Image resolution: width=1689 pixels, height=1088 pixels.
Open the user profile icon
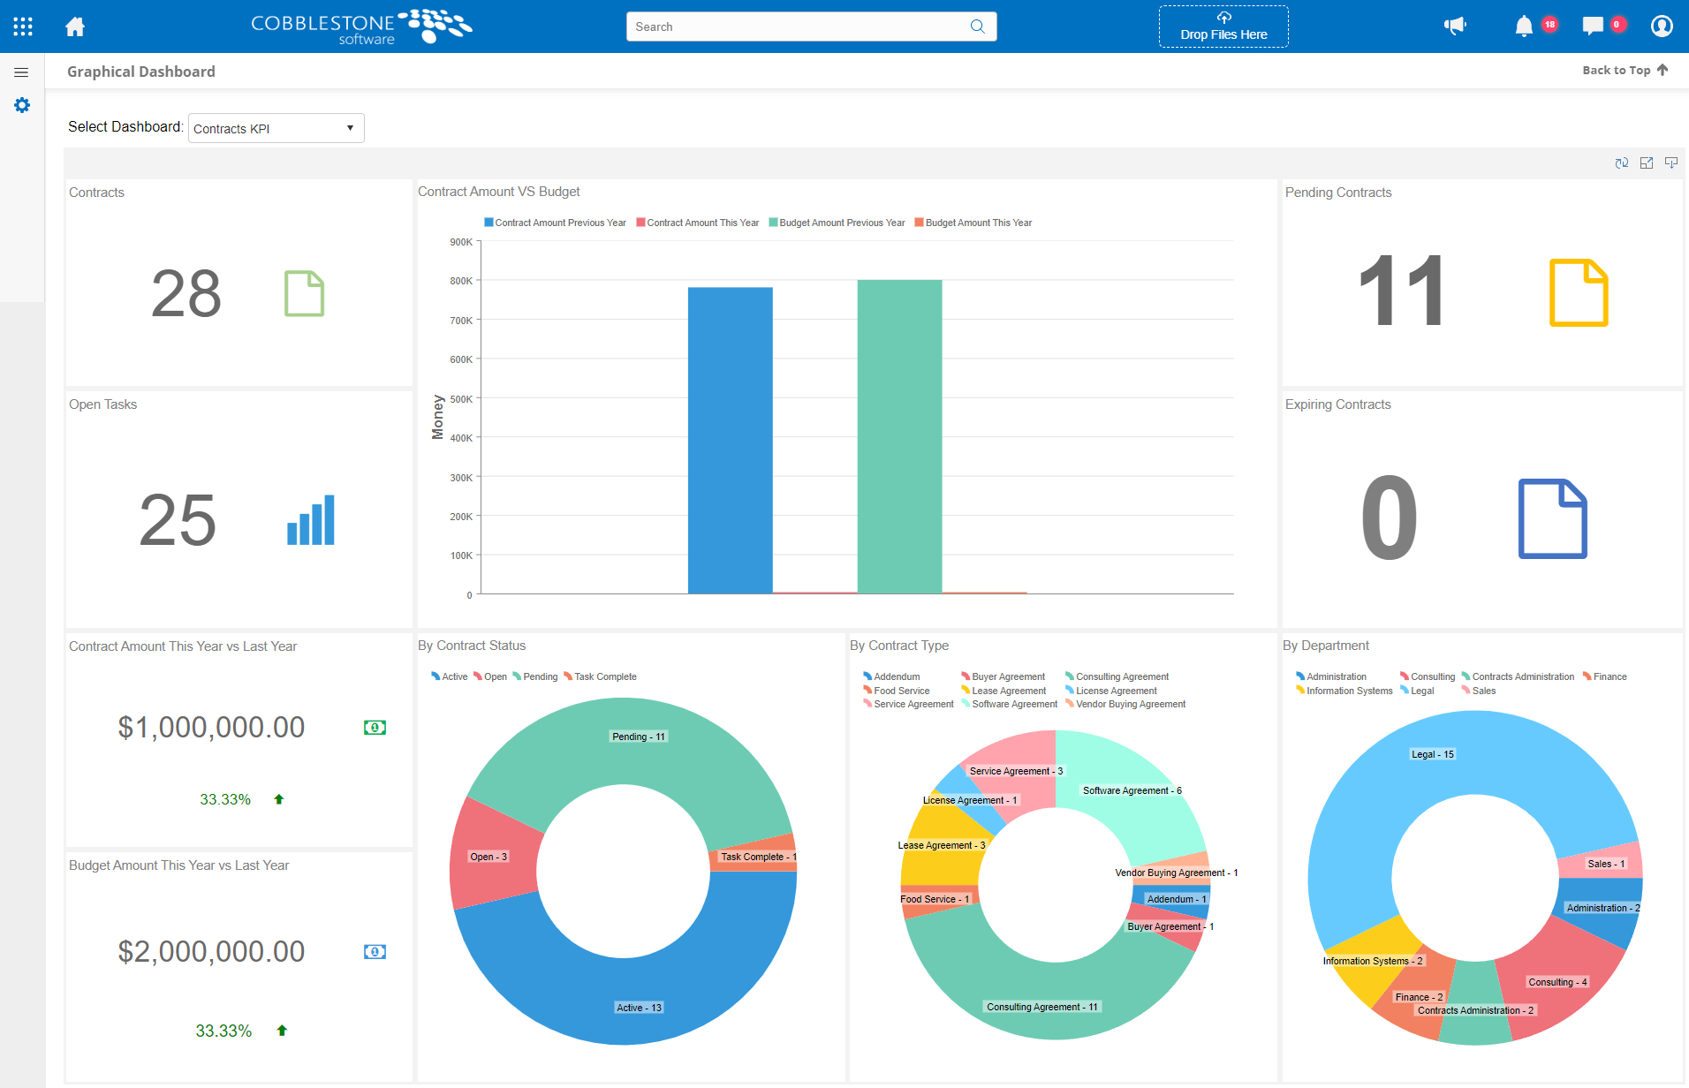(1662, 26)
